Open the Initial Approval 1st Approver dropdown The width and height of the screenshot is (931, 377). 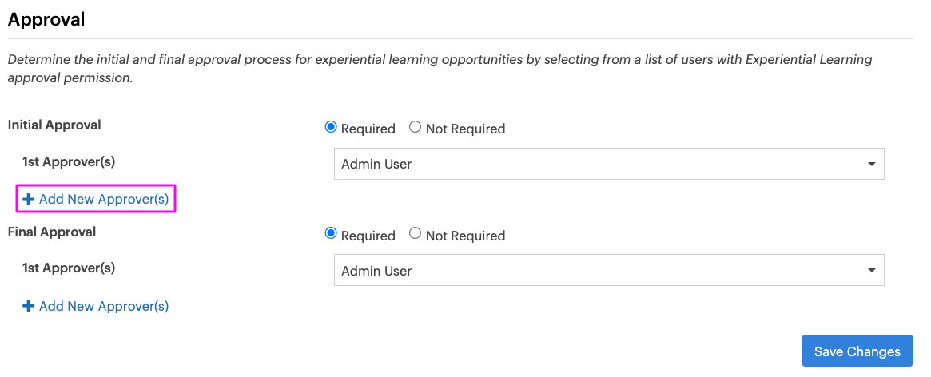pyautogui.click(x=608, y=164)
